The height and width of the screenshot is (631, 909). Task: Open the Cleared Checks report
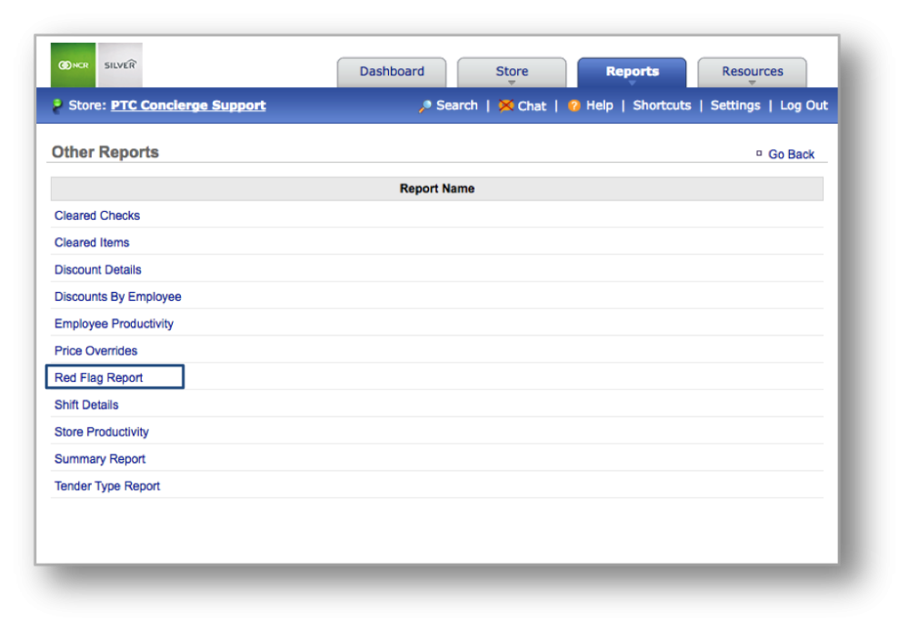(x=97, y=215)
